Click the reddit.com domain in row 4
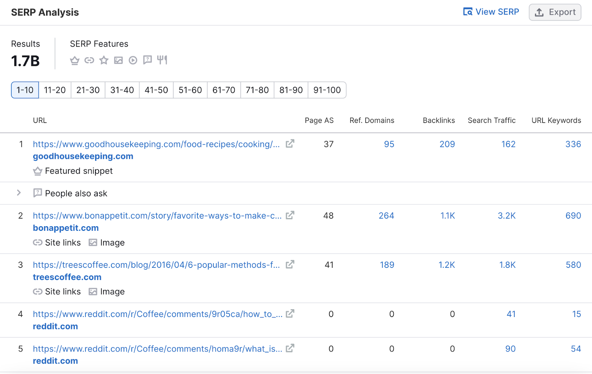592x374 pixels. [x=55, y=326]
